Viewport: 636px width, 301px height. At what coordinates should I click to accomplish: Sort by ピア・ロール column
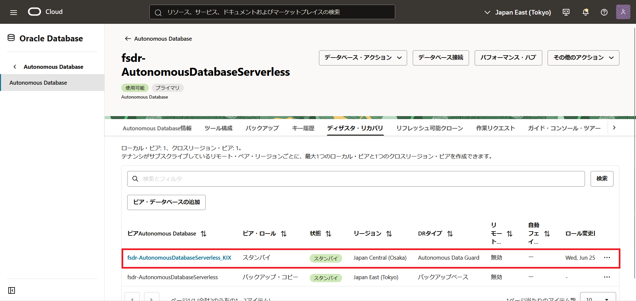point(284,234)
